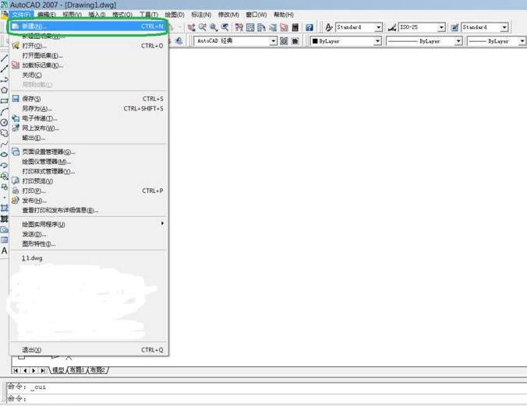Choose 打印预览(V) menu entry
527x406 pixels.
point(88,180)
